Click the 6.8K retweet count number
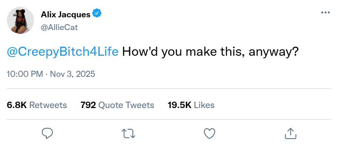The height and width of the screenshot is (154, 338). [17, 105]
